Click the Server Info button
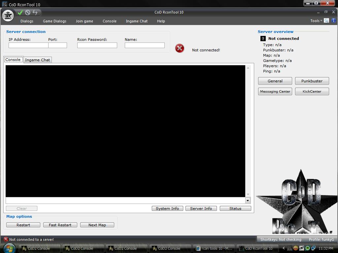The image size is (338, 253). 201,208
